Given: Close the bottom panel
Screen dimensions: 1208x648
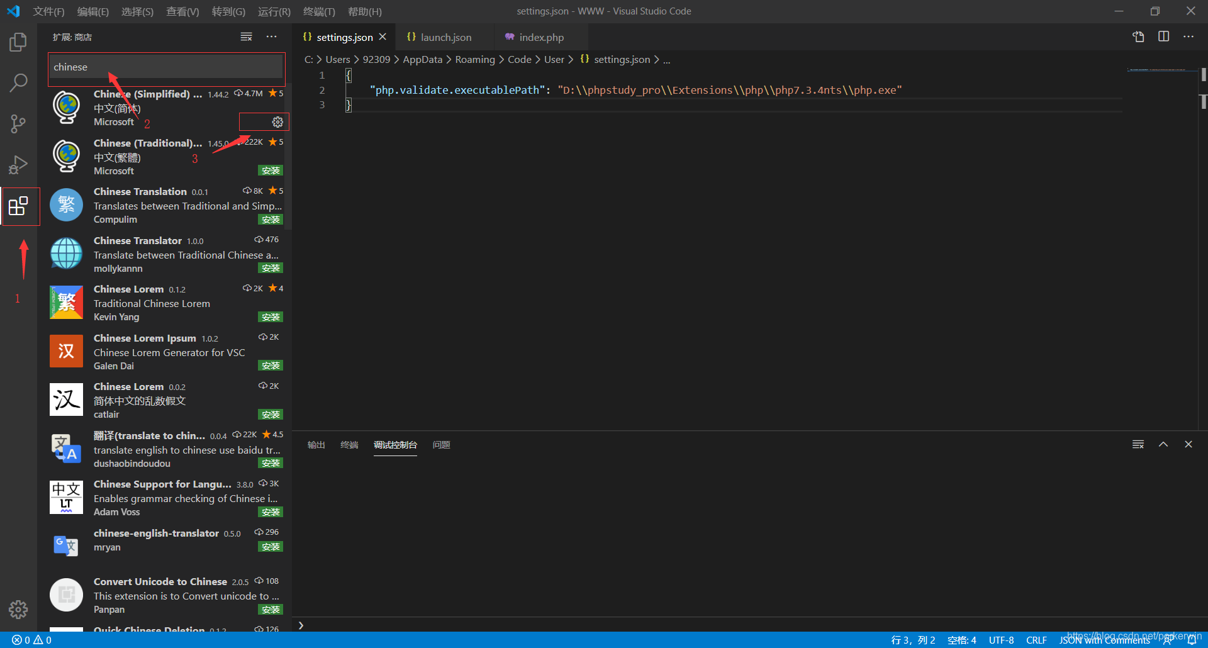Looking at the screenshot, I should pos(1188,445).
